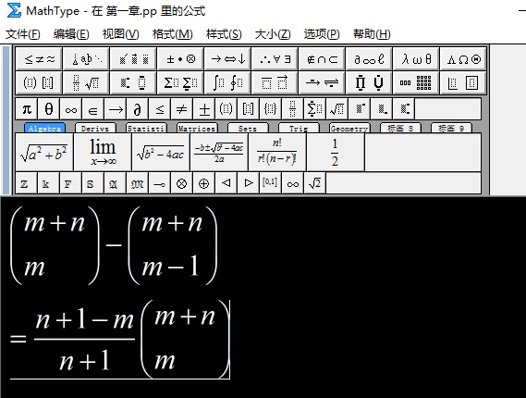Insert the square root of 2 expression
Viewport: 526px width, 398px height.
[x=314, y=183]
